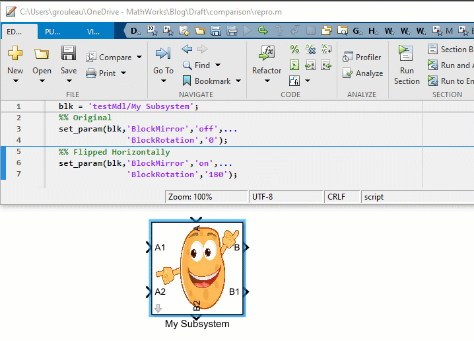This screenshot has width=474, height=341.
Task: Click the Run and Advance button
Action: [449, 65]
